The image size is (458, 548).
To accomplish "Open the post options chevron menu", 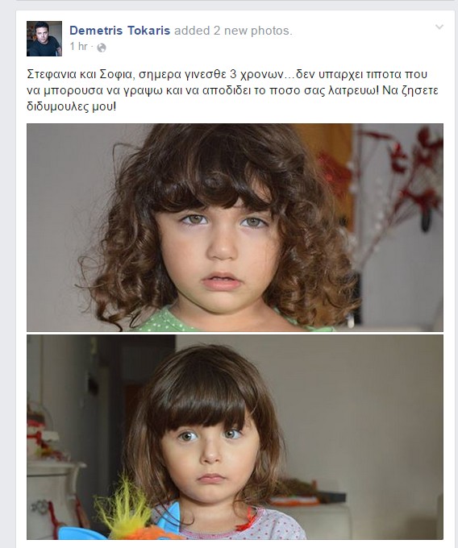I will tap(439, 27).
